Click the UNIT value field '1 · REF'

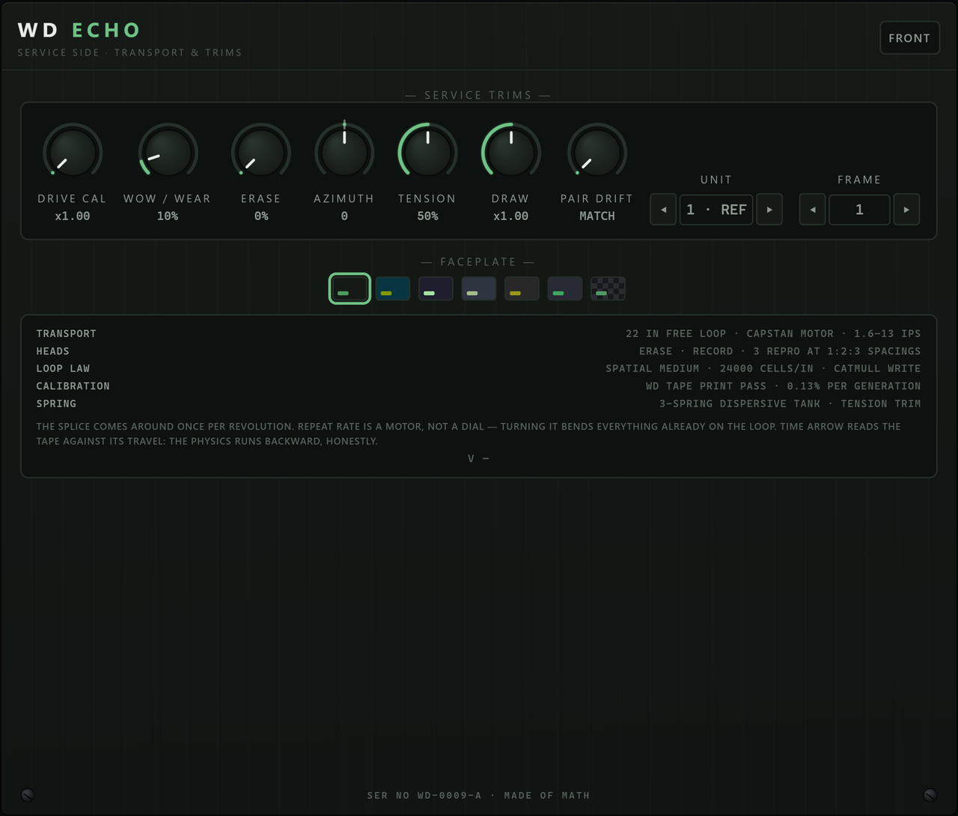tap(716, 210)
